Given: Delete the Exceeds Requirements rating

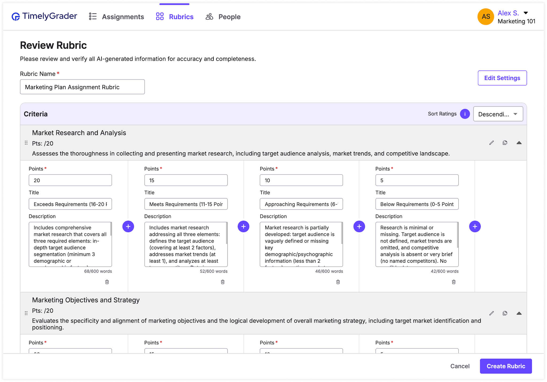Looking at the screenshot, I should [x=107, y=282].
